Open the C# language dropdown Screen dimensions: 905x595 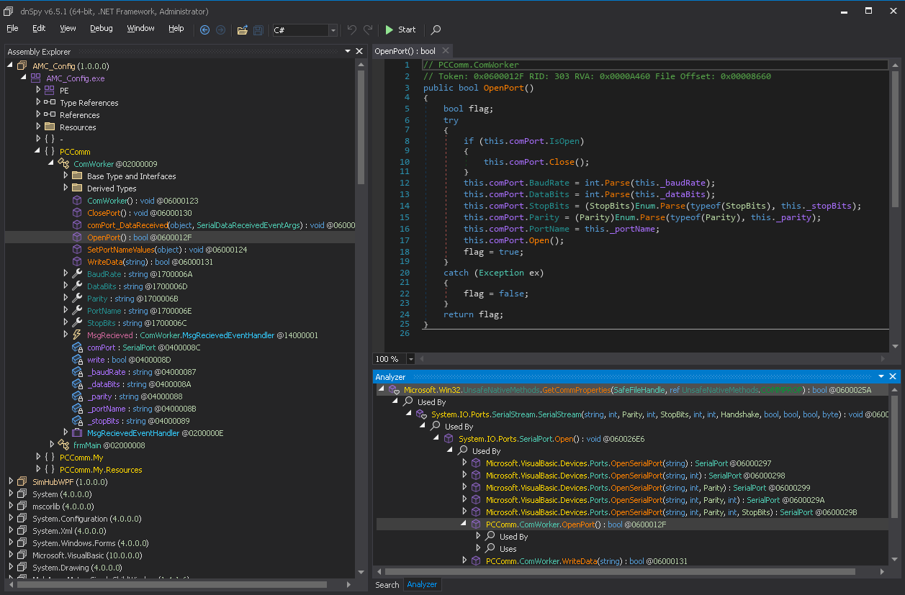click(x=333, y=30)
